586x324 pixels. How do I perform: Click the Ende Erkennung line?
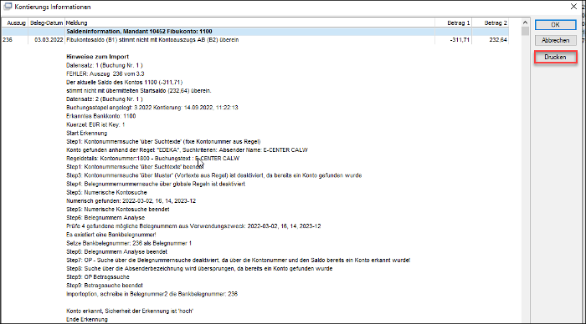coord(87,320)
